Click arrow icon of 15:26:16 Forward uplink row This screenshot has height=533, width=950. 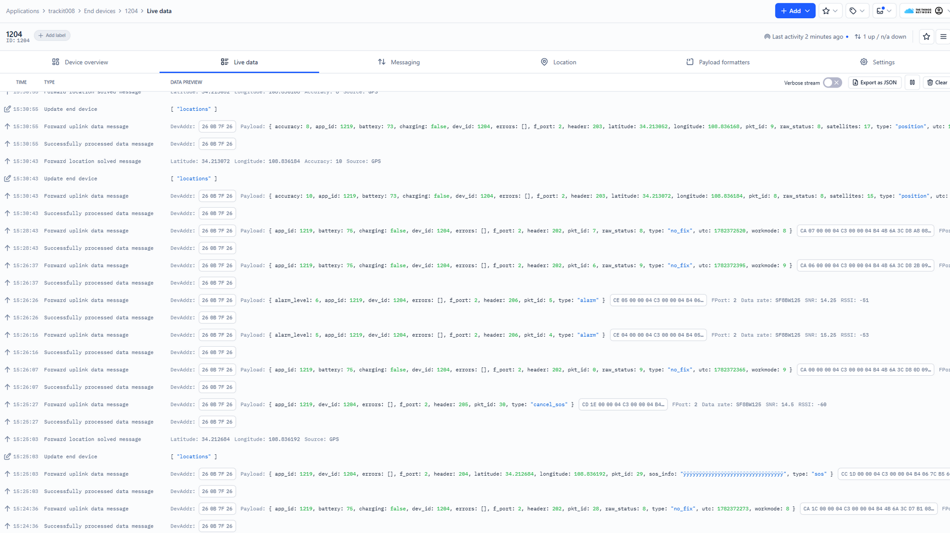click(x=7, y=335)
